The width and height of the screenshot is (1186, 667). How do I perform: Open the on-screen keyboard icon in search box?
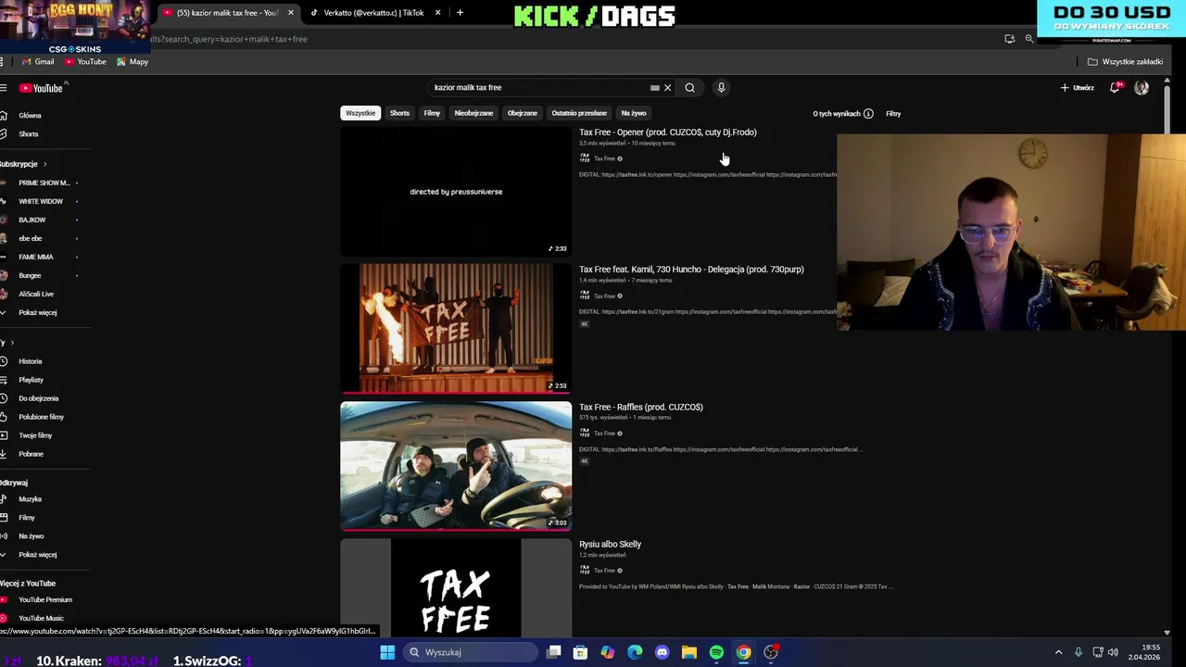pyautogui.click(x=655, y=88)
